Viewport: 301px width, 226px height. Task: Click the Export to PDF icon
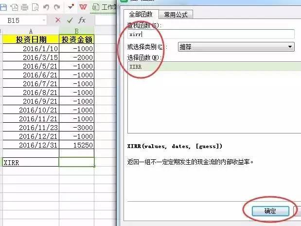[x=14, y=7]
